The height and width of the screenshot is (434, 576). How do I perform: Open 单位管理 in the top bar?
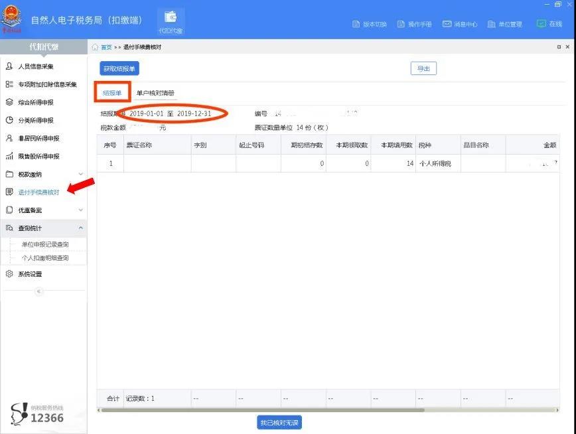click(x=505, y=25)
